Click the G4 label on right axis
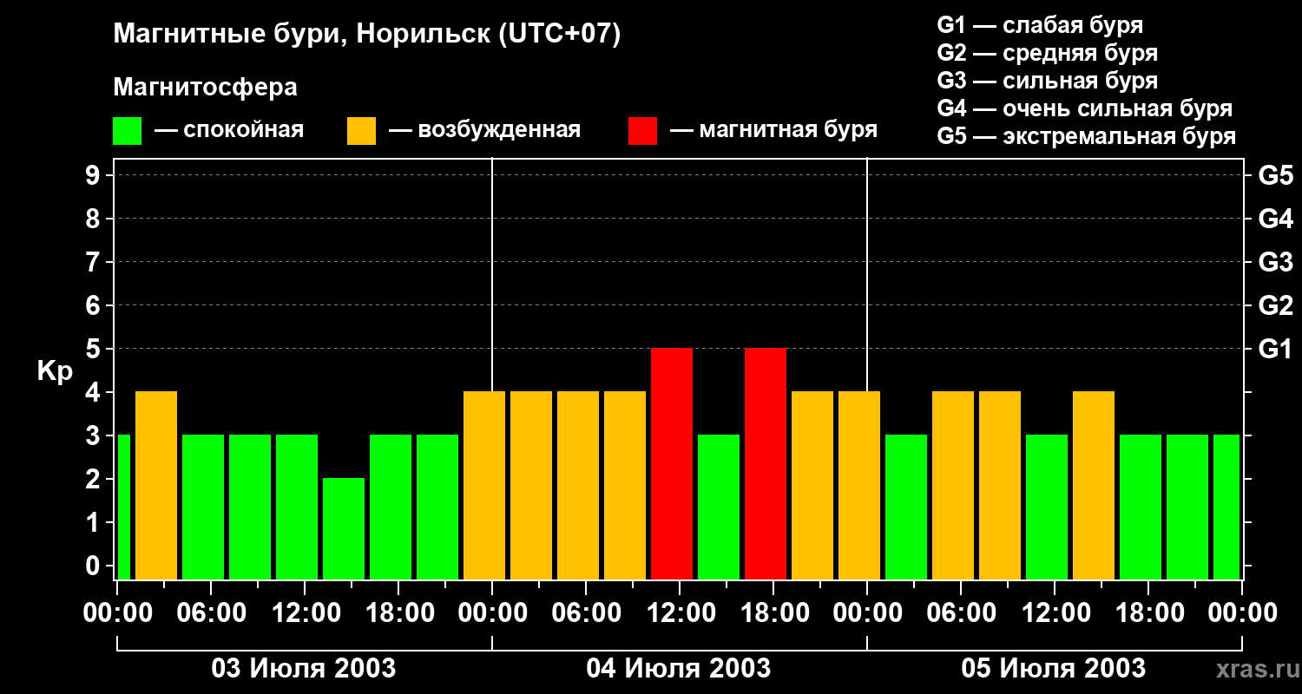Image resolution: width=1302 pixels, height=694 pixels. [1275, 219]
